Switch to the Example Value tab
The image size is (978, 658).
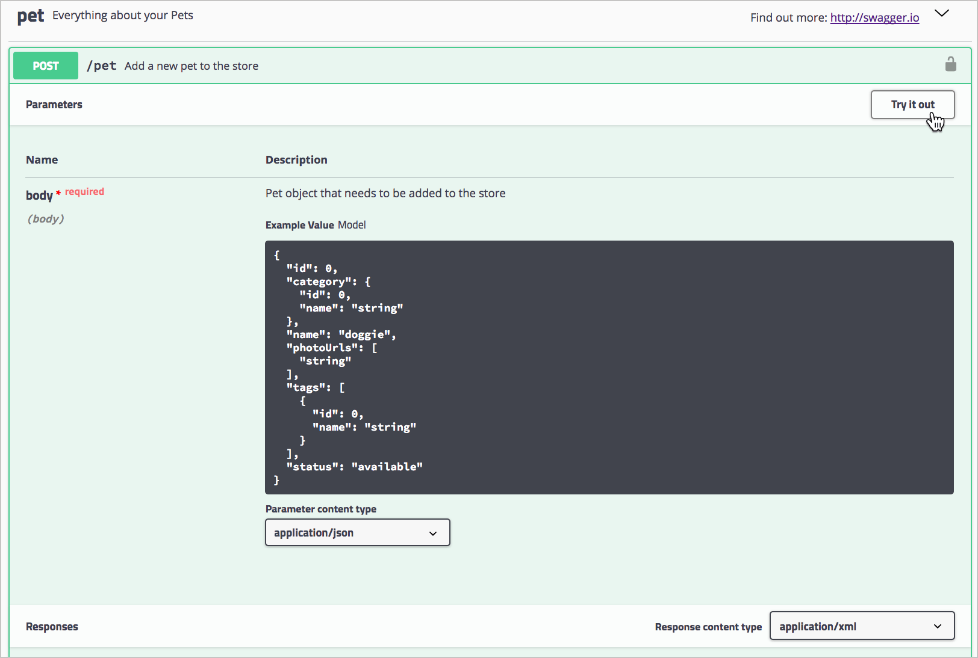click(299, 225)
